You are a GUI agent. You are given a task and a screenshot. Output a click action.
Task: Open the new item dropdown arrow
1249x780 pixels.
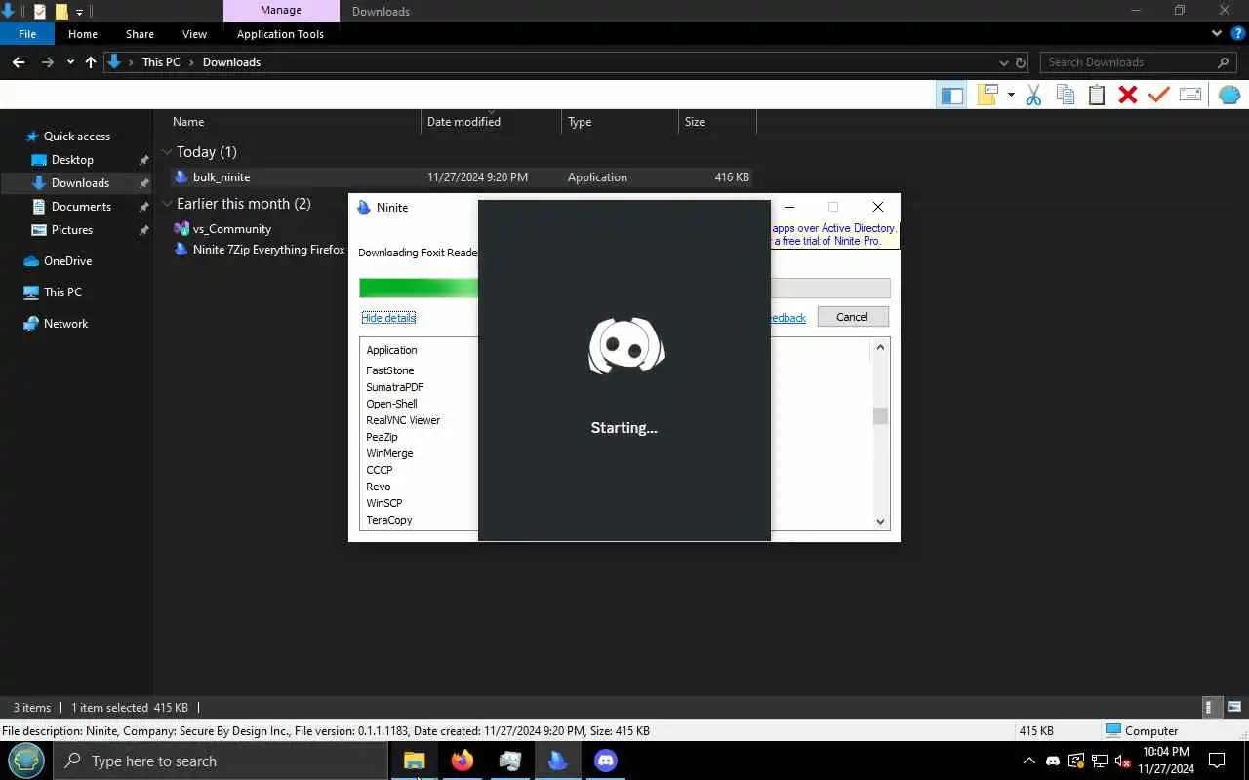click(x=1011, y=95)
